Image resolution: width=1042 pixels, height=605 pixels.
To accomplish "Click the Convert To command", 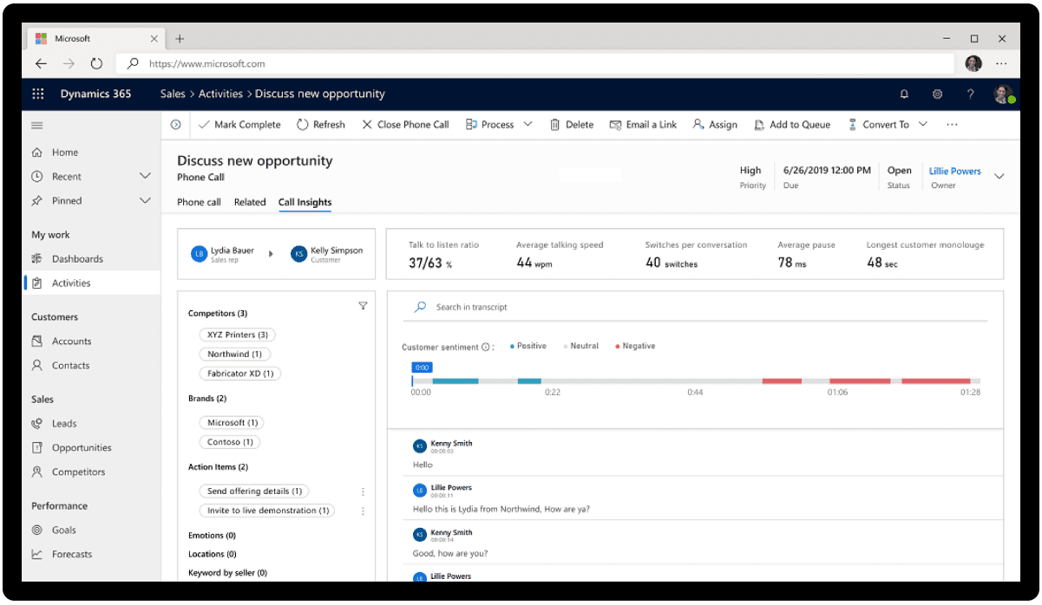I will [x=878, y=125].
